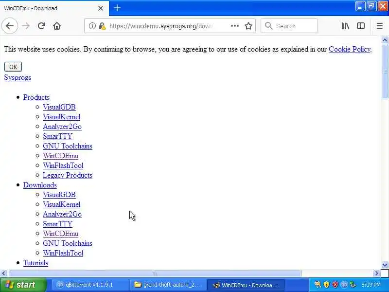This screenshot has width=389, height=292.
Task: Click the qBittorrent tray icon
Action: tap(344, 285)
